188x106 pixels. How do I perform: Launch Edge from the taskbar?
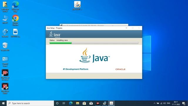71,103
